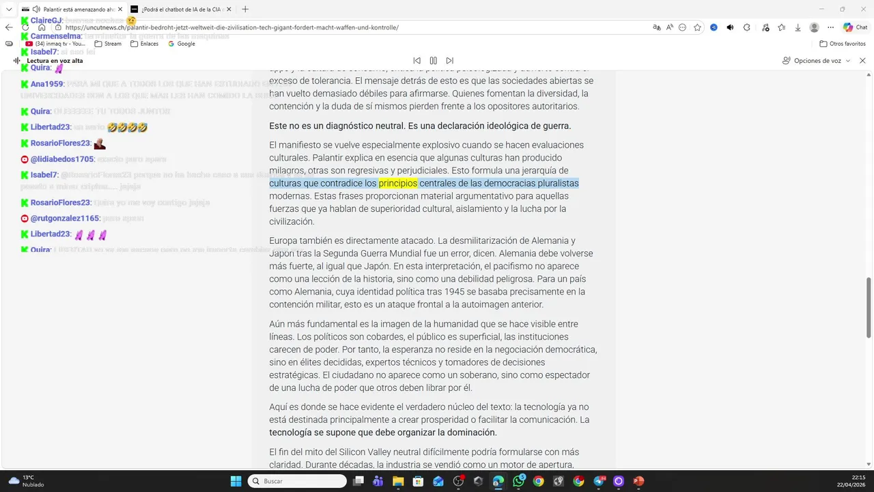
Task: Open the circled ellipsis address bar button
Action: click(683, 27)
